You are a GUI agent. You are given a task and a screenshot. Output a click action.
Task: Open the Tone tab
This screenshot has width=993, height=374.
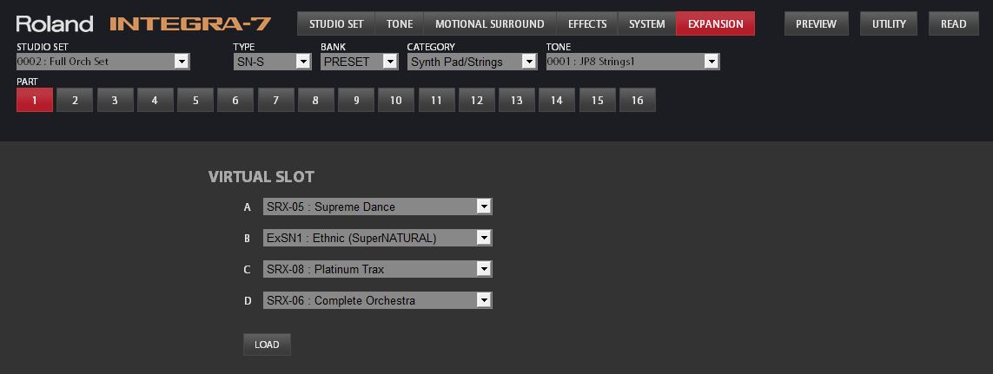pyautogui.click(x=400, y=23)
